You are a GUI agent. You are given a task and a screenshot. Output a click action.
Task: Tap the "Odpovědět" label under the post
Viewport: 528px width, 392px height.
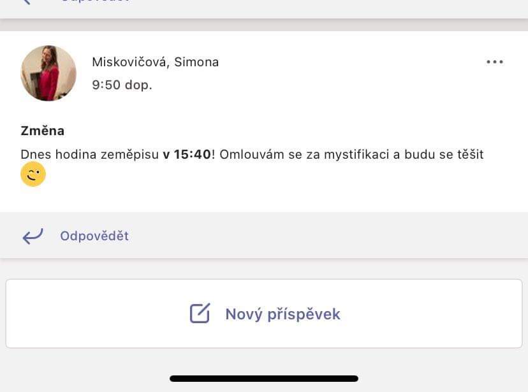[94, 236]
